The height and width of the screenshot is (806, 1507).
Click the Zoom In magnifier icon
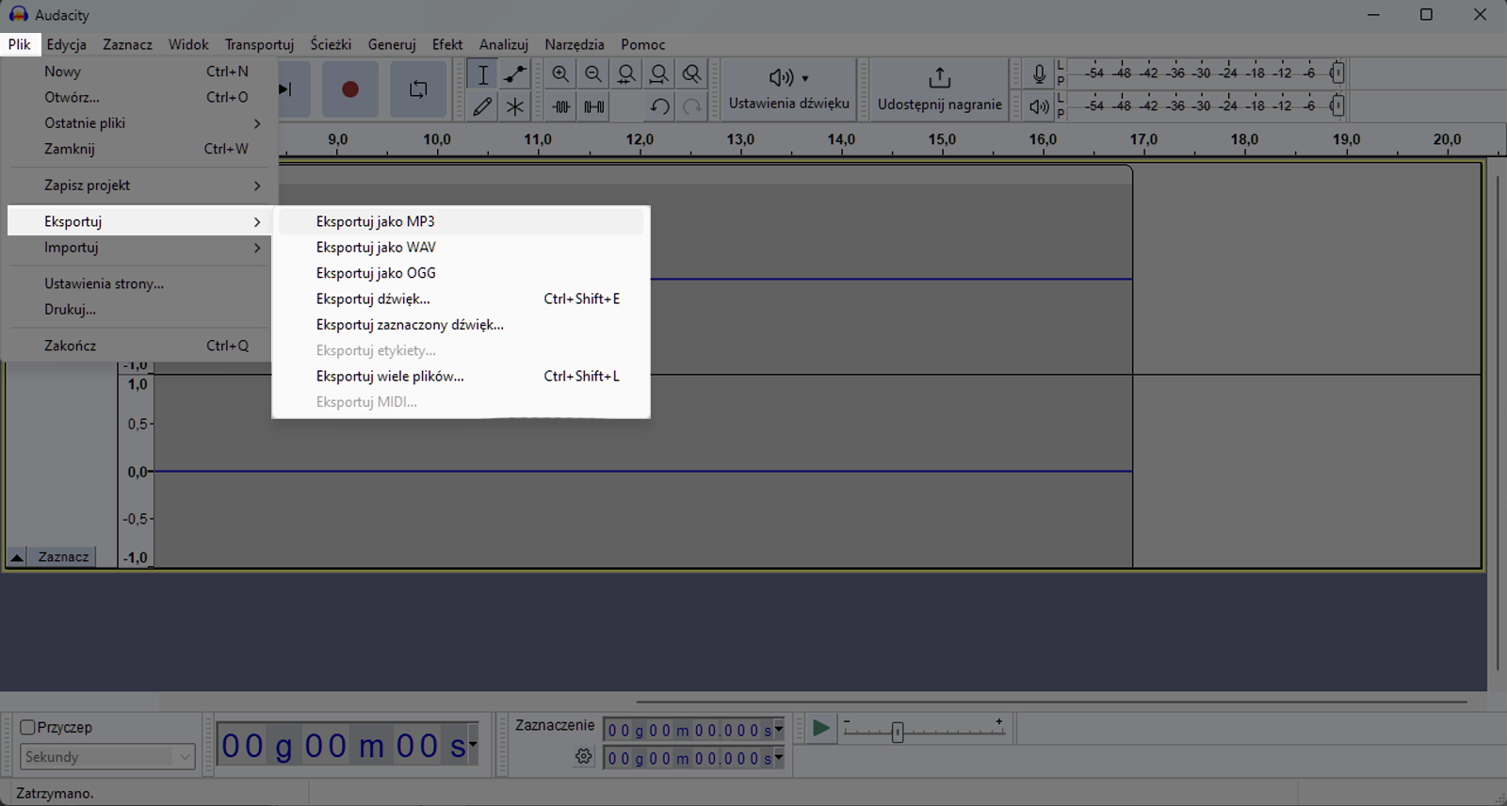pyautogui.click(x=560, y=74)
